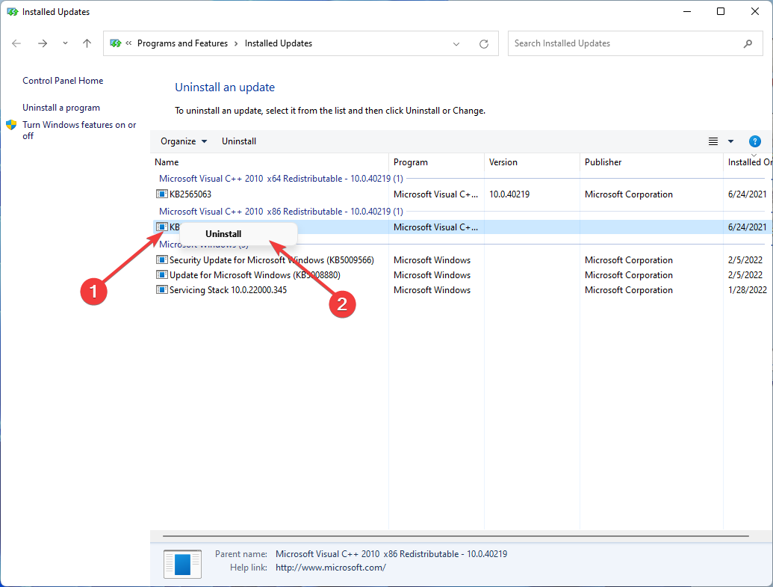This screenshot has height=587, width=773.
Task: Open Uninstall a program link
Action: tap(61, 108)
